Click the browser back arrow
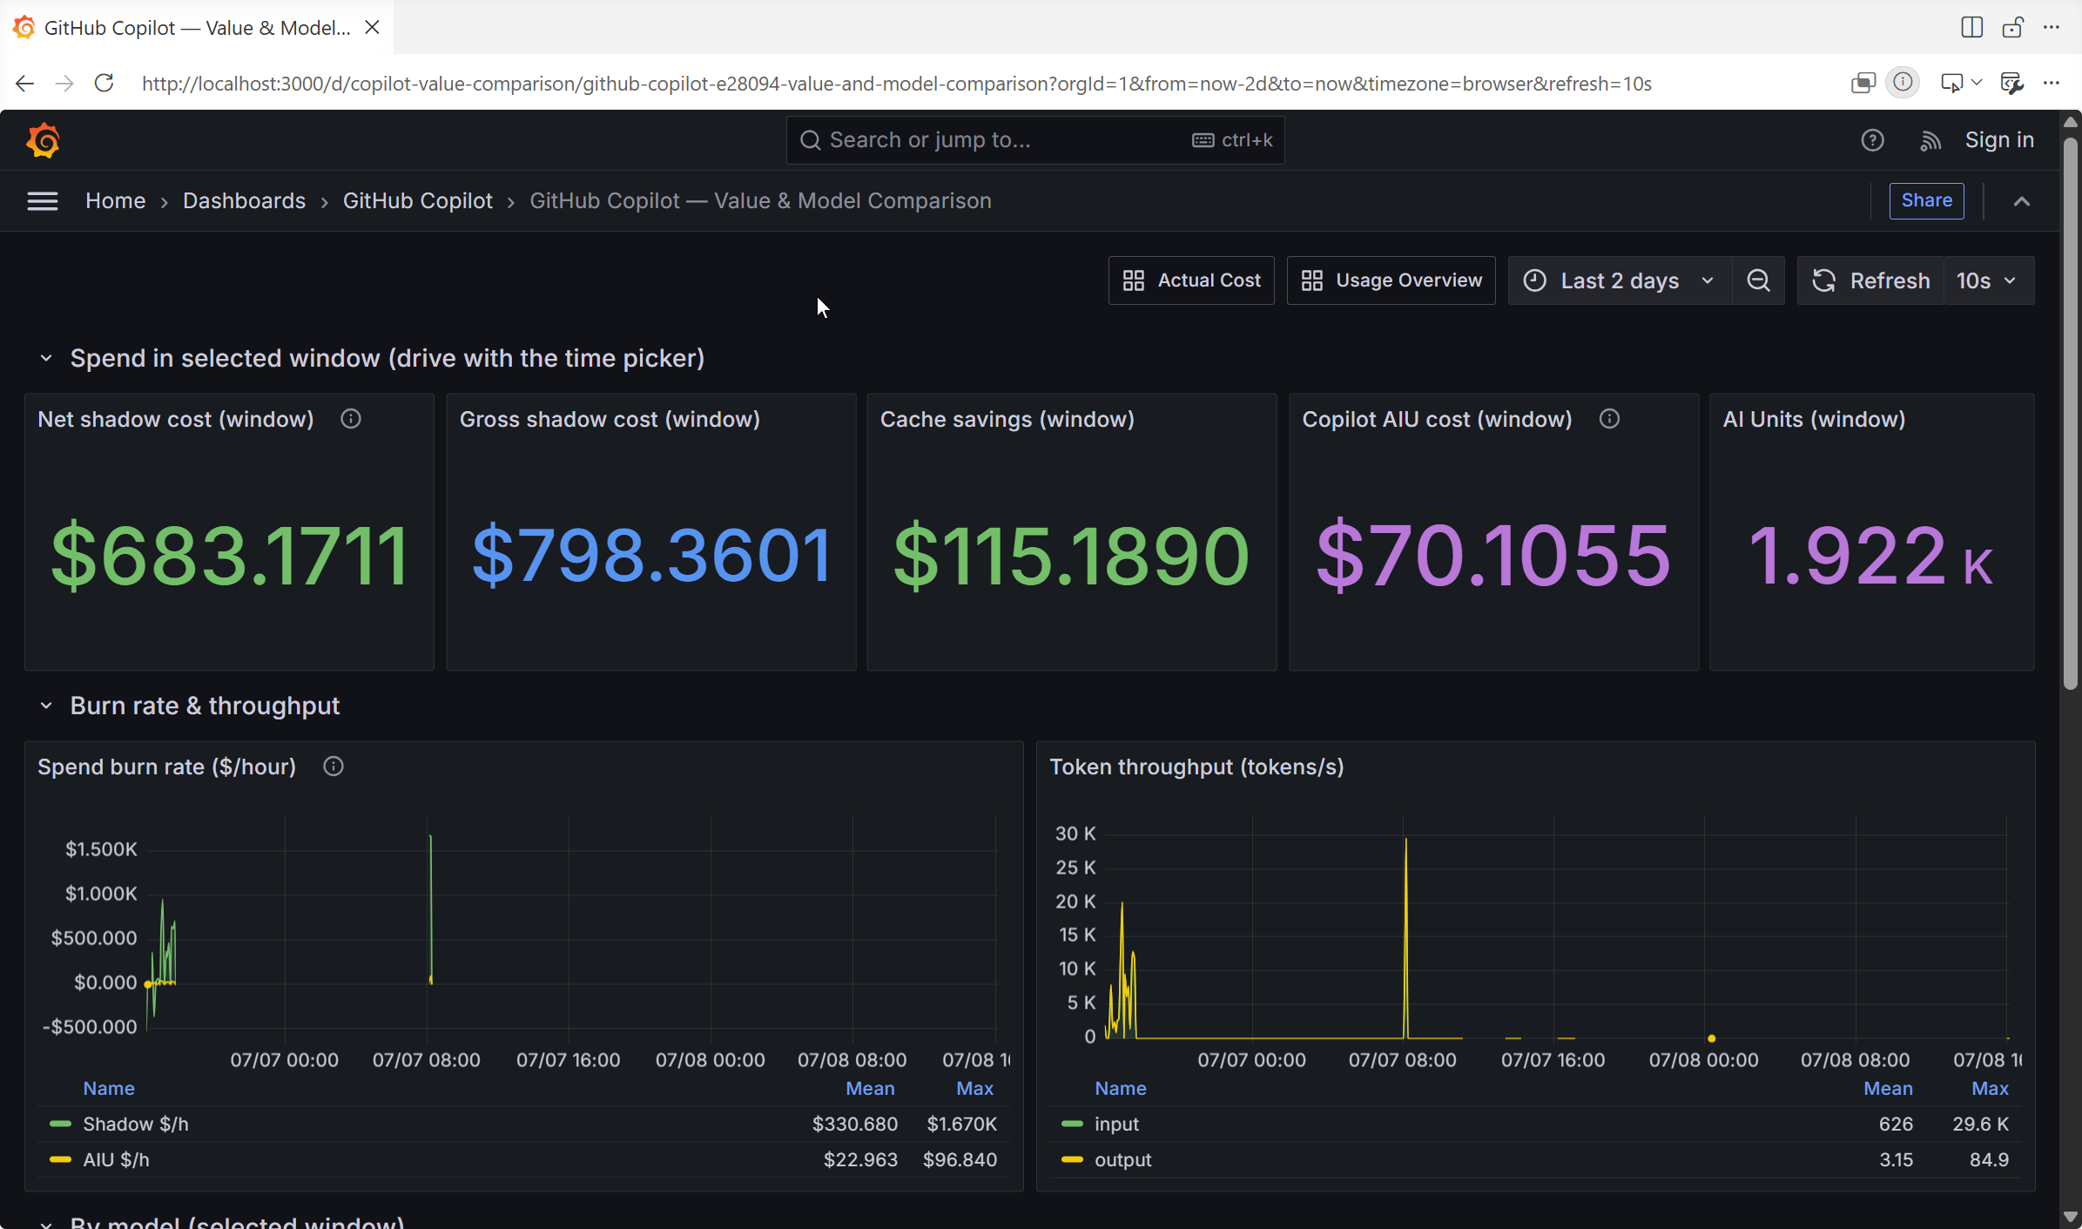Image resolution: width=2082 pixels, height=1229 pixels. pyautogui.click(x=24, y=84)
